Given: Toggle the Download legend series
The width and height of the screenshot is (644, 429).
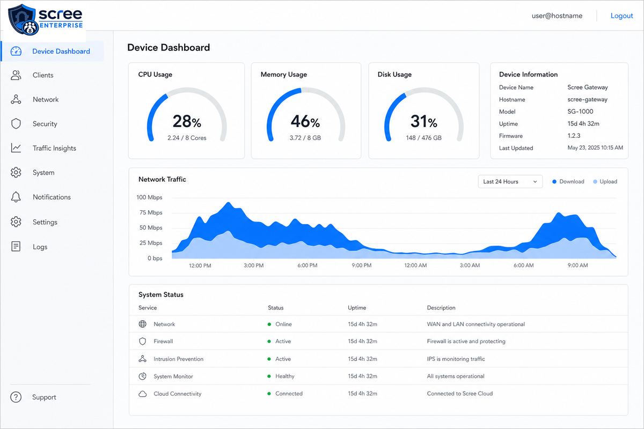Looking at the screenshot, I should [x=568, y=182].
